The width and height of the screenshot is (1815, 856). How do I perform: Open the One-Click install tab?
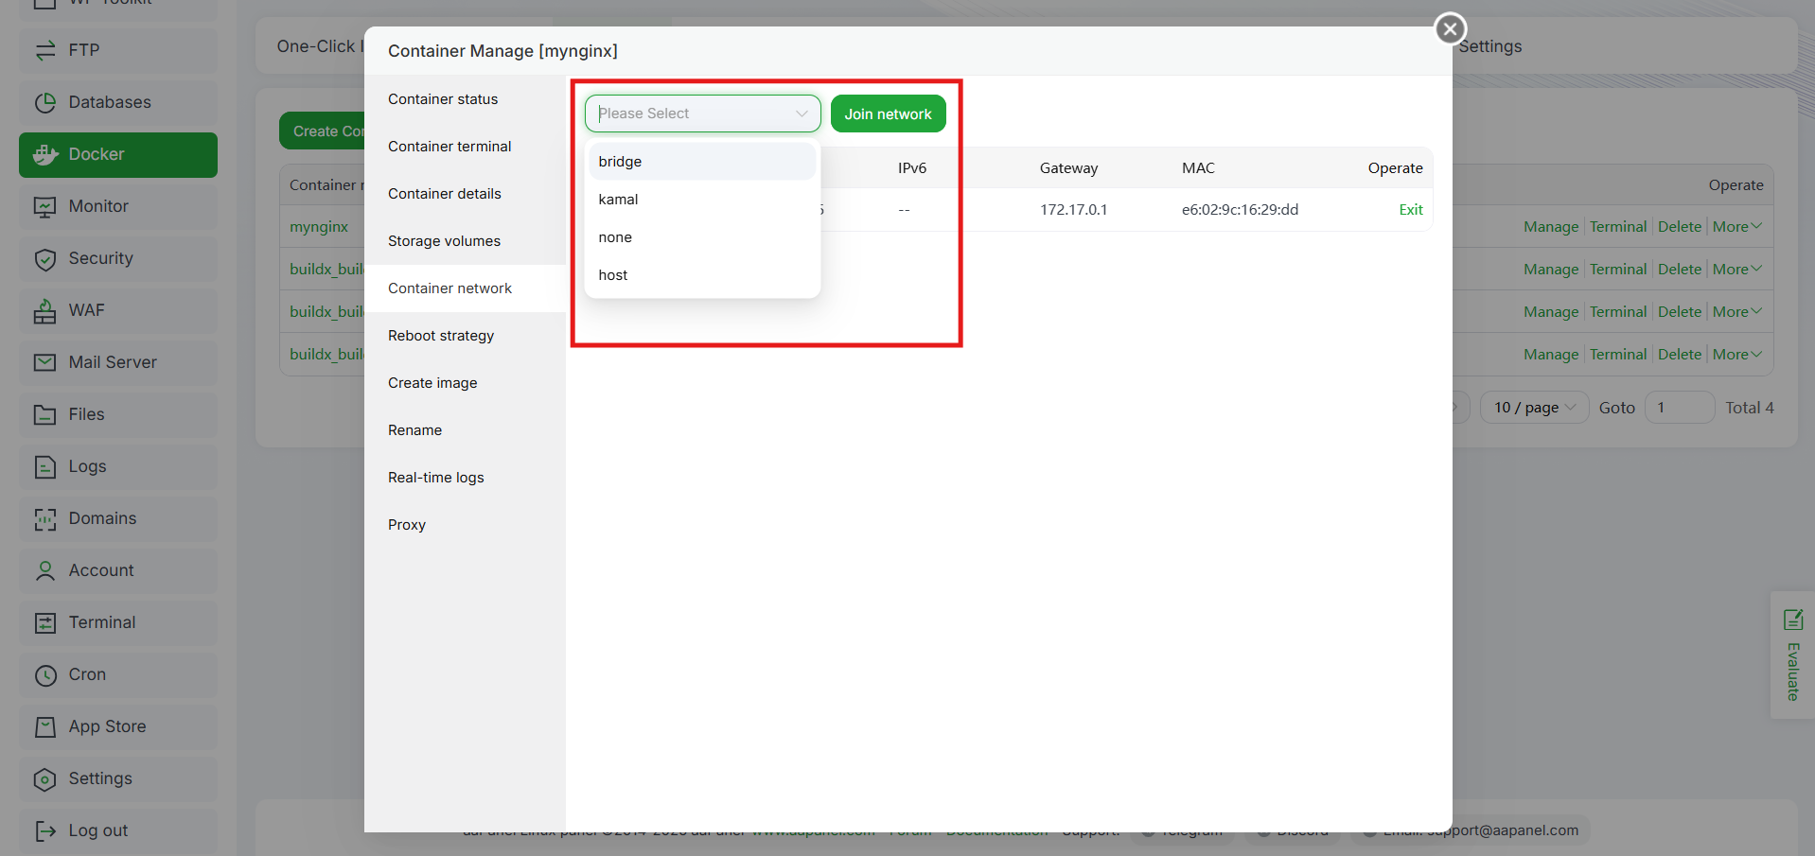click(320, 46)
